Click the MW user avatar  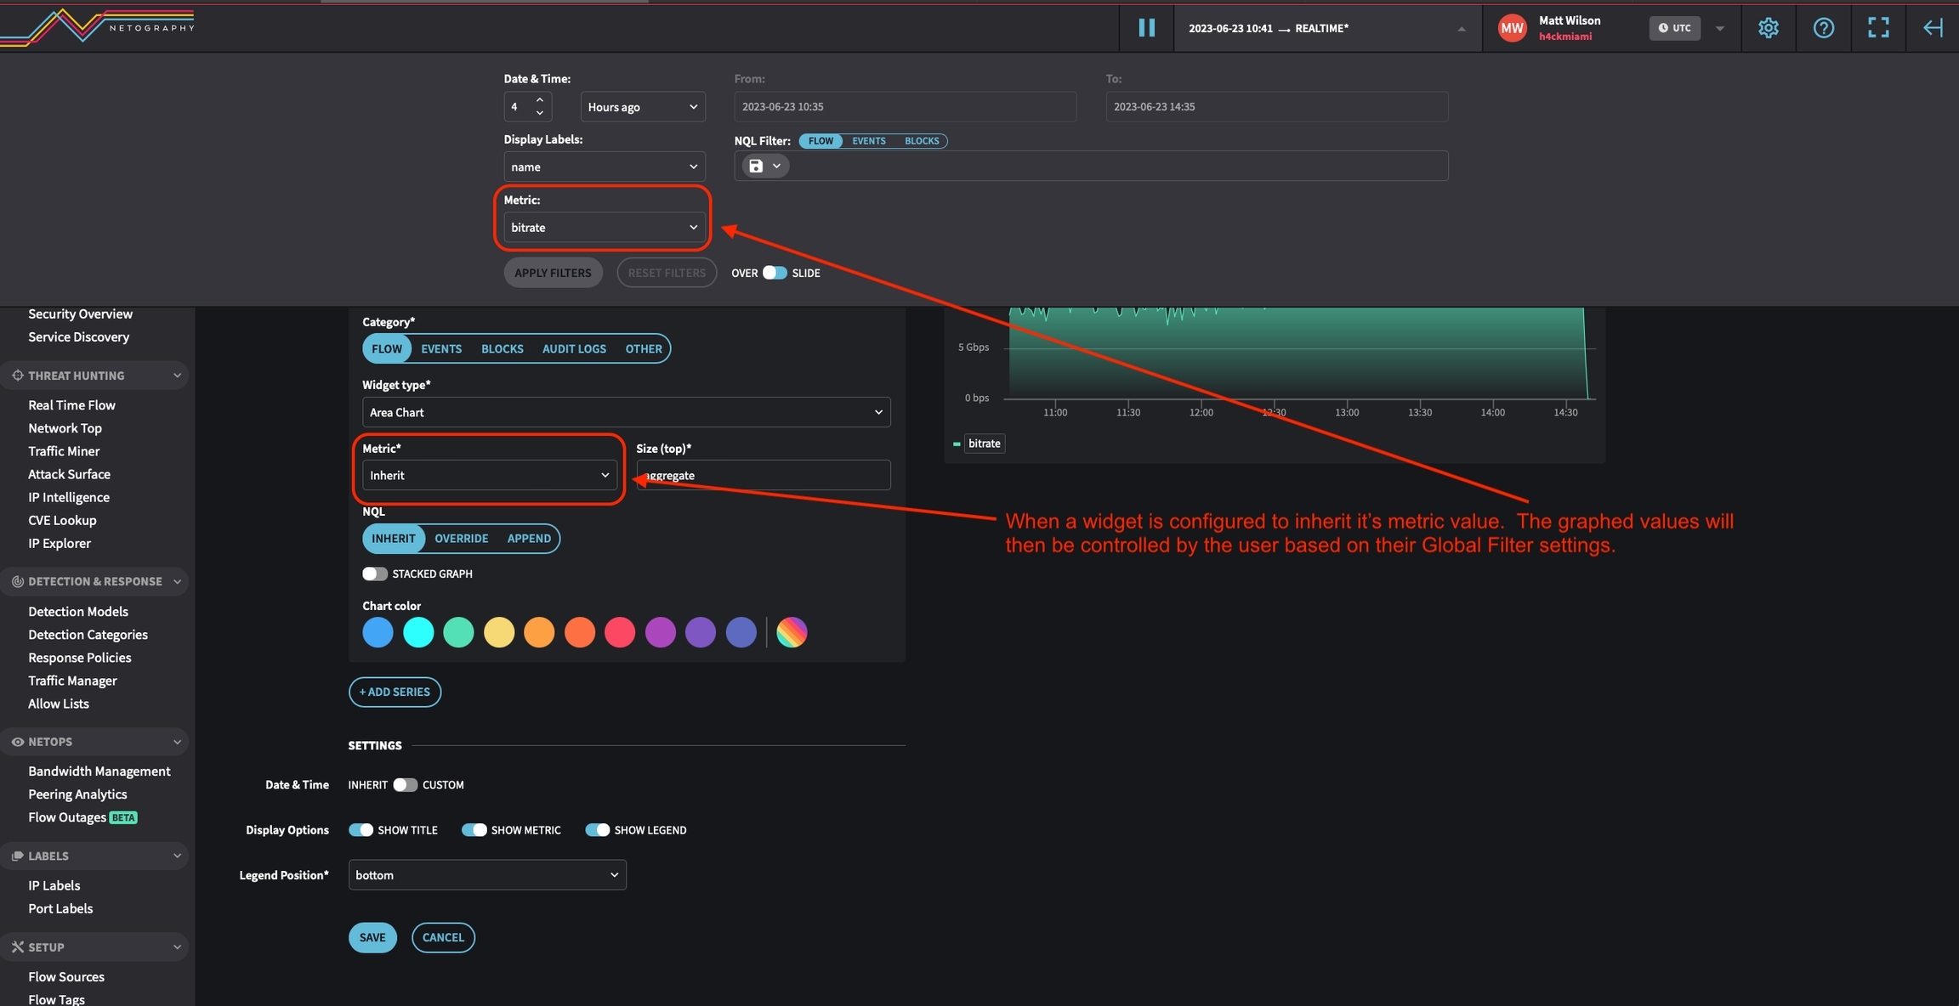[1512, 28]
